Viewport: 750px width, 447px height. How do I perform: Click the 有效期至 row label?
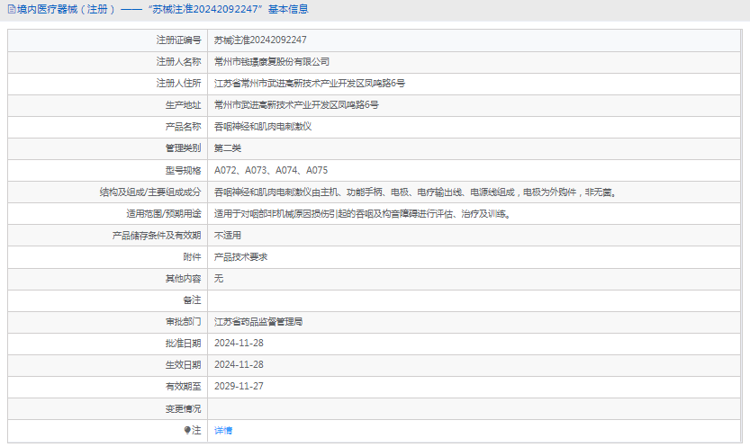(x=183, y=386)
